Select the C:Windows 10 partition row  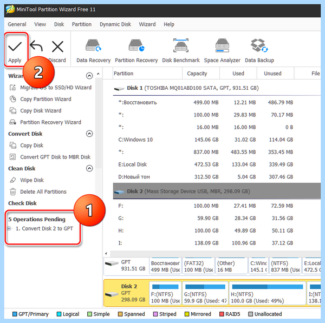tap(217, 140)
